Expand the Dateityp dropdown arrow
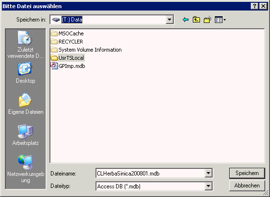Screen dimensions: 270x197 coord(208,186)
